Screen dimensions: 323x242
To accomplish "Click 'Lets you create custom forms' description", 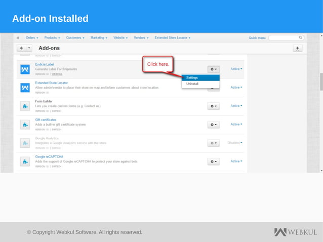I will (x=68, y=106).
